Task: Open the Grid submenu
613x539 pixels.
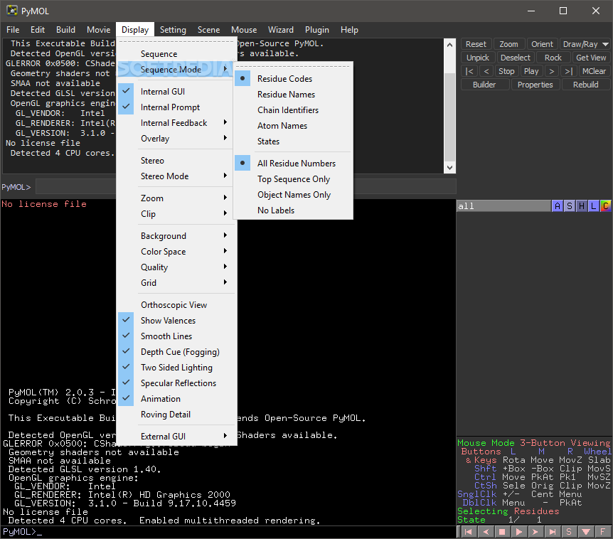Action: click(x=176, y=283)
